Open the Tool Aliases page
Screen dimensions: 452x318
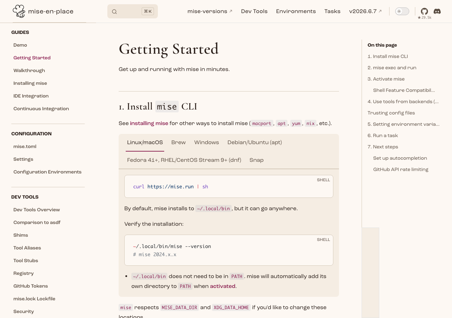point(27,248)
